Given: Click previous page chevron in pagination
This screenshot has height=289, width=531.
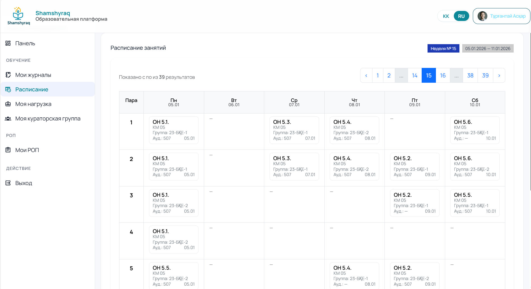Looking at the screenshot, I should (366, 75).
